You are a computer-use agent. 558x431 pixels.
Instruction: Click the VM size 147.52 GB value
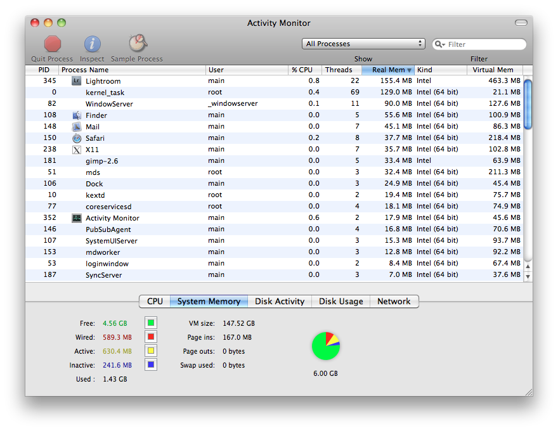point(239,323)
